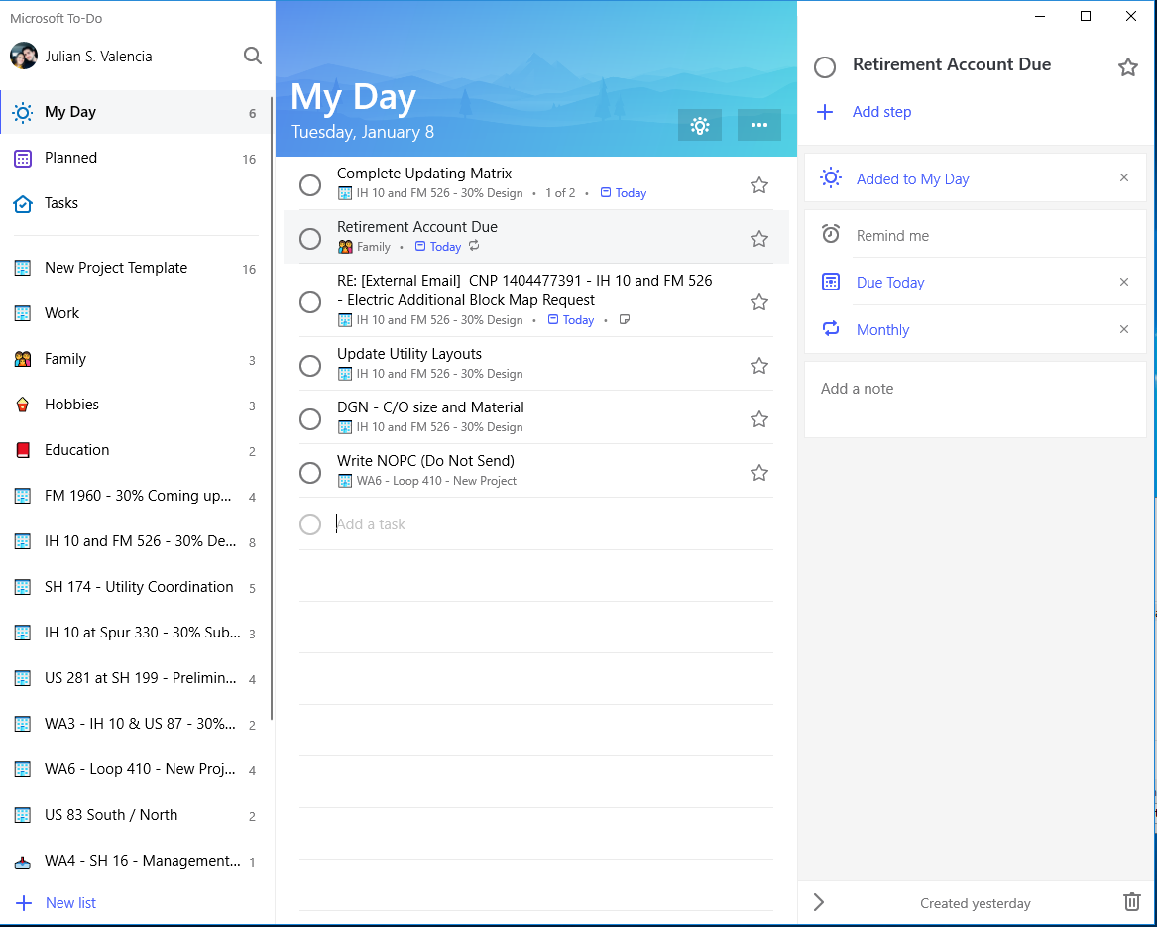Open IH 10 and FM 526 sidebar list
Viewport: 1157px width, 927px height.
(137, 541)
